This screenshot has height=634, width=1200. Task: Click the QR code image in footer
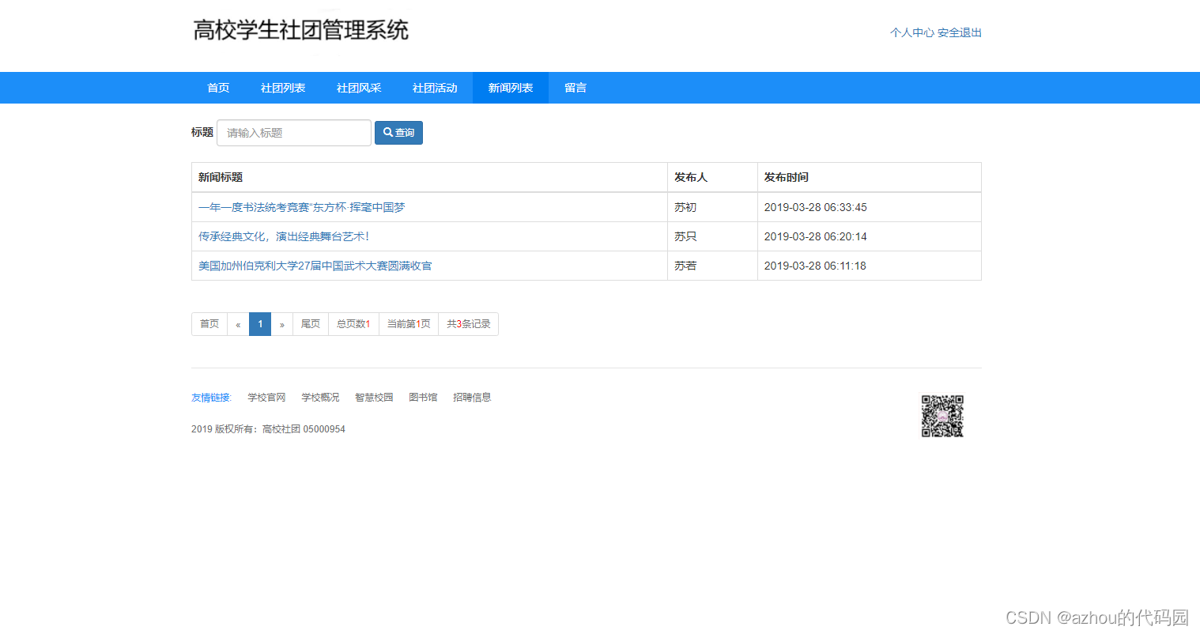coord(942,416)
